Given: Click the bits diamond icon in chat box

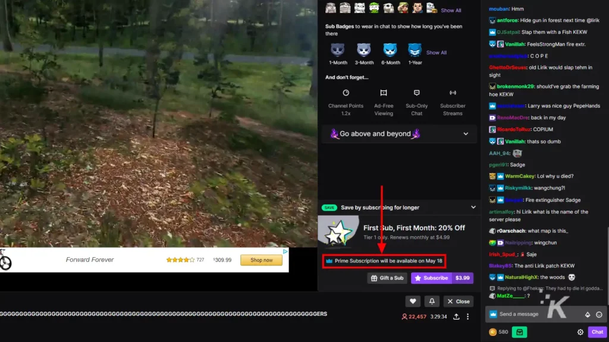Looking at the screenshot, I should tap(587, 315).
